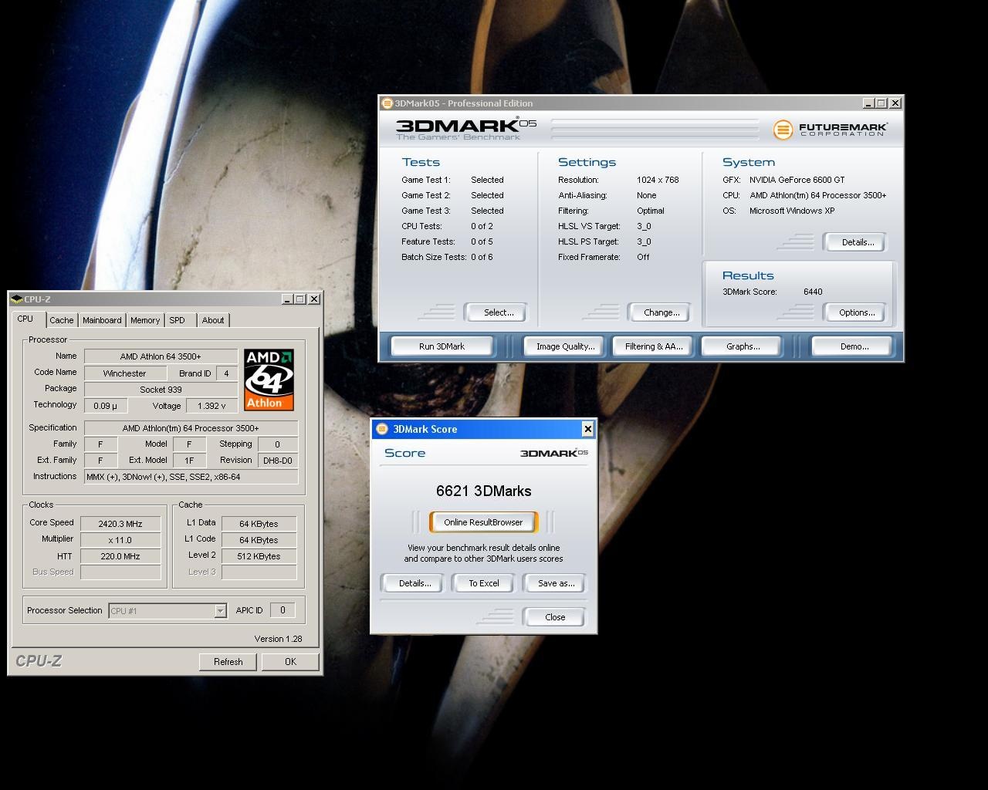Switch to the Cache tab
This screenshot has width=988, height=790.
[62, 320]
